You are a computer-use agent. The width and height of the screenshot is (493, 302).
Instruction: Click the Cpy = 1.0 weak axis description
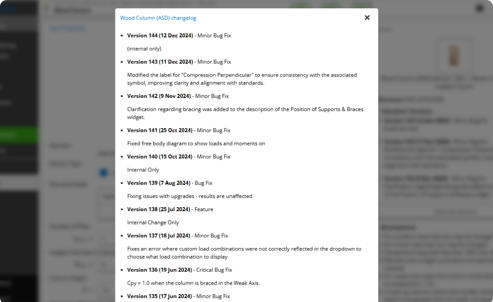tap(193, 283)
